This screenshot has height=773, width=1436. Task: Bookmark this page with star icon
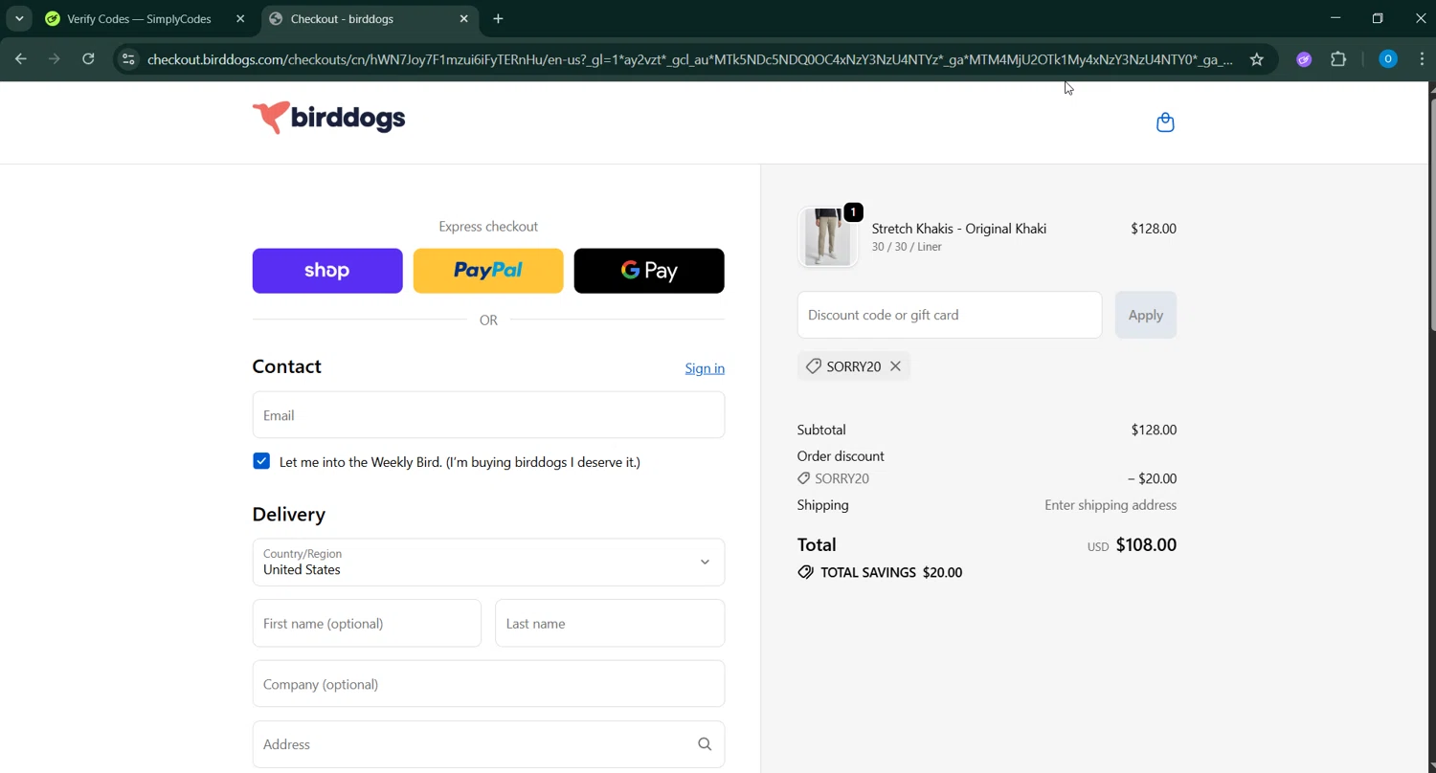[1257, 59]
